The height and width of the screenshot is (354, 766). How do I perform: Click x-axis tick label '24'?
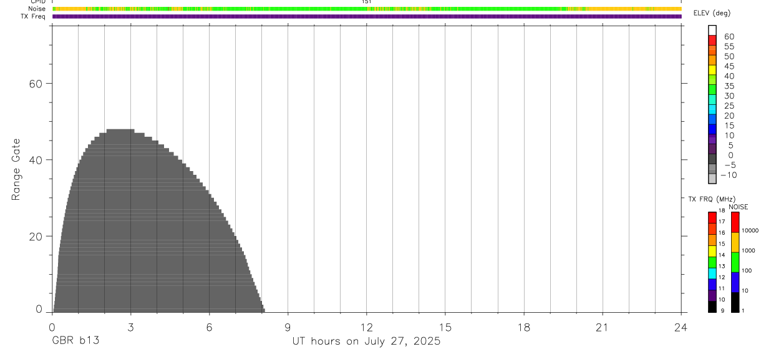pos(681,327)
